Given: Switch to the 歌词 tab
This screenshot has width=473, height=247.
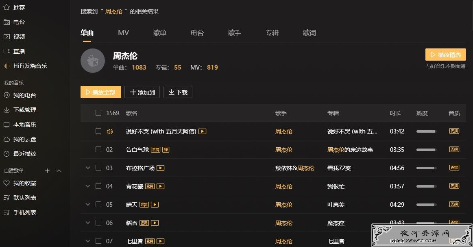Looking at the screenshot, I should tap(310, 33).
